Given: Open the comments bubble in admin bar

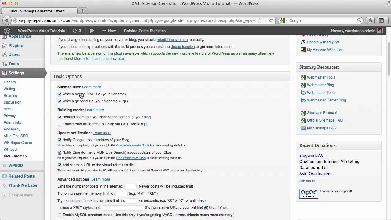Looking at the screenshot, I should pos(91,31).
